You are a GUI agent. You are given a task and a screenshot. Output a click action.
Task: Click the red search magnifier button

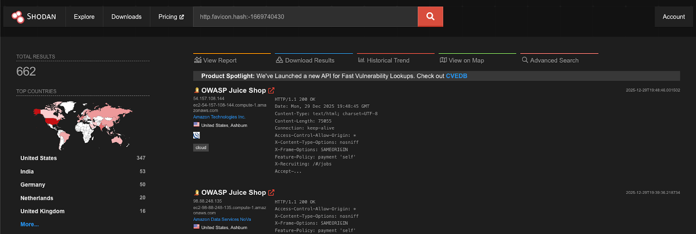tap(430, 17)
